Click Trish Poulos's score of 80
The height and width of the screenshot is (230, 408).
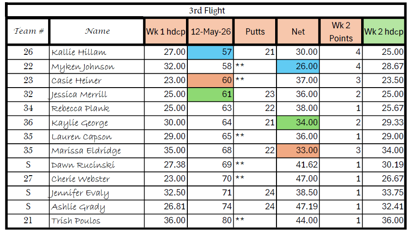pyautogui.click(x=210, y=221)
